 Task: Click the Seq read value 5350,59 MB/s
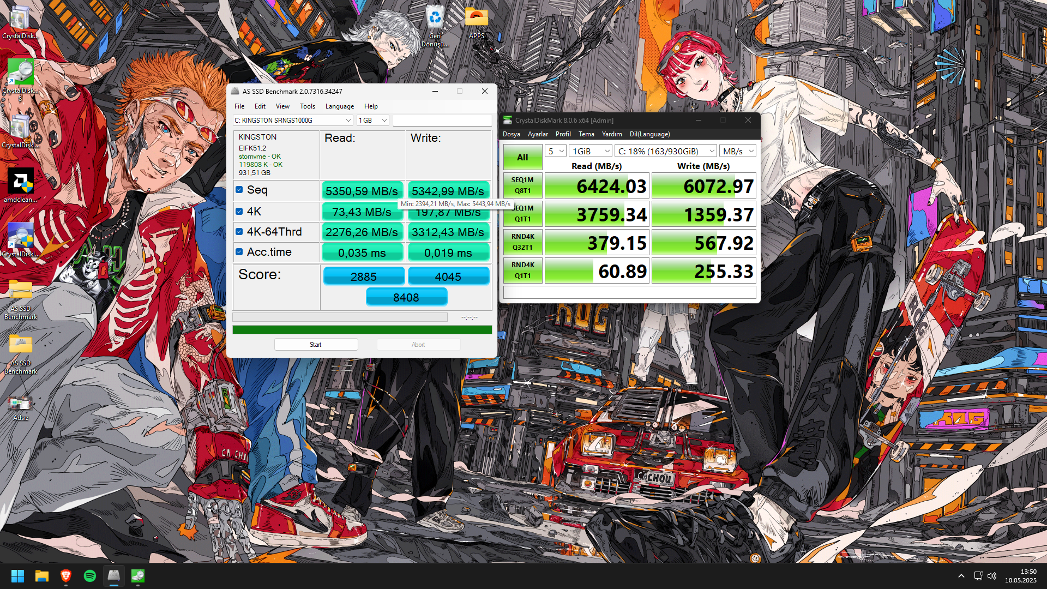(362, 191)
